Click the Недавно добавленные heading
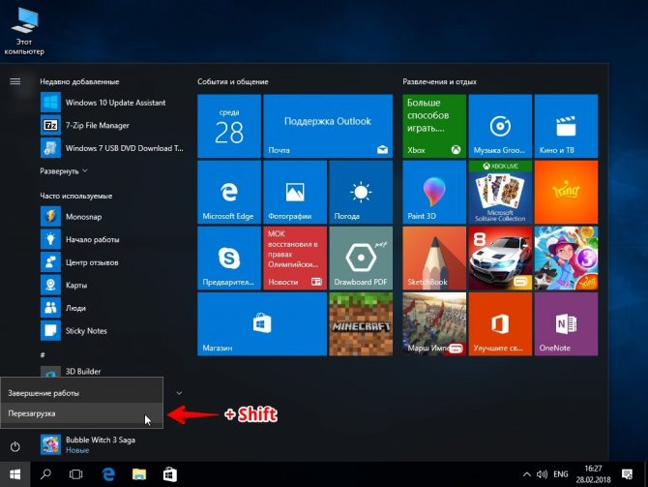The height and width of the screenshot is (487, 648). tap(79, 81)
